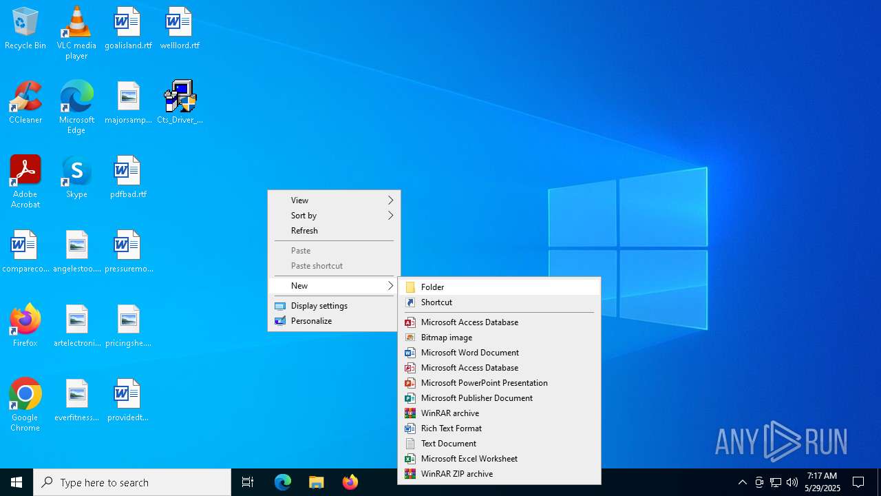Launch Edge from the taskbar
Screen dimensions: 881x496
[x=283, y=482]
